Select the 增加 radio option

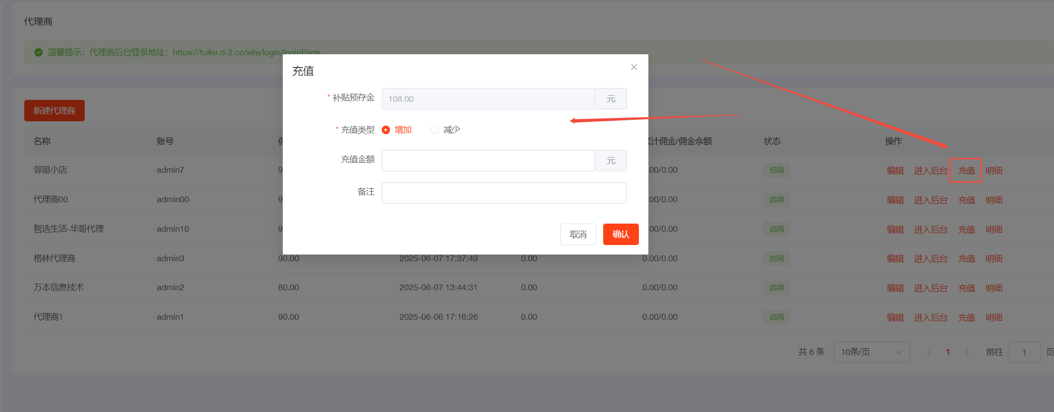point(386,130)
